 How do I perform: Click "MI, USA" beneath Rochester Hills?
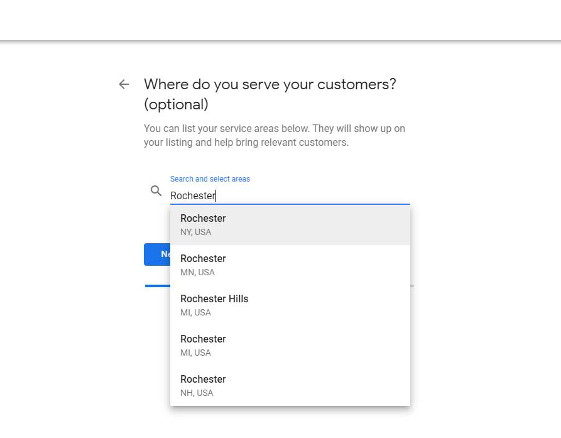[x=195, y=313]
